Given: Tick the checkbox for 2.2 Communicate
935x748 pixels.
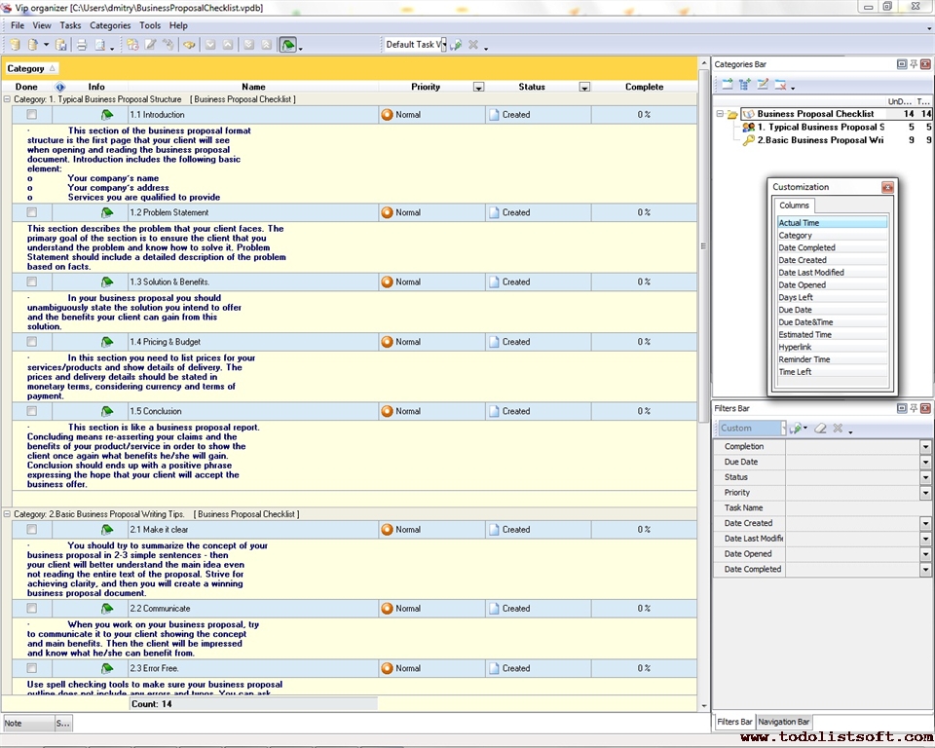Looking at the screenshot, I should (x=32, y=609).
